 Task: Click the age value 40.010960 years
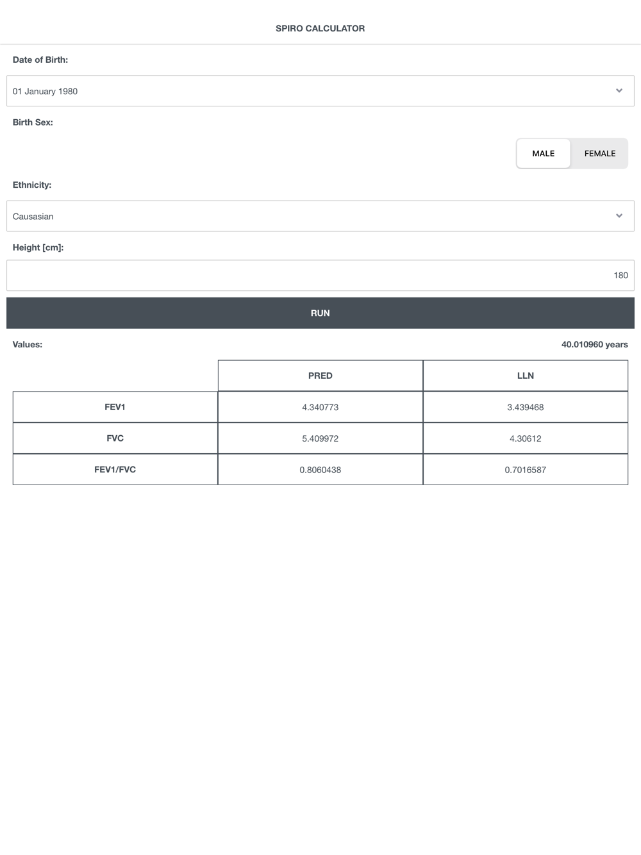(x=595, y=345)
